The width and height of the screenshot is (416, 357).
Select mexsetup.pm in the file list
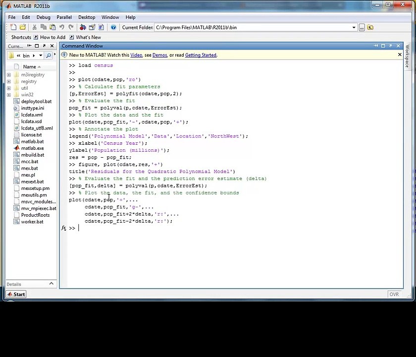[x=35, y=188]
